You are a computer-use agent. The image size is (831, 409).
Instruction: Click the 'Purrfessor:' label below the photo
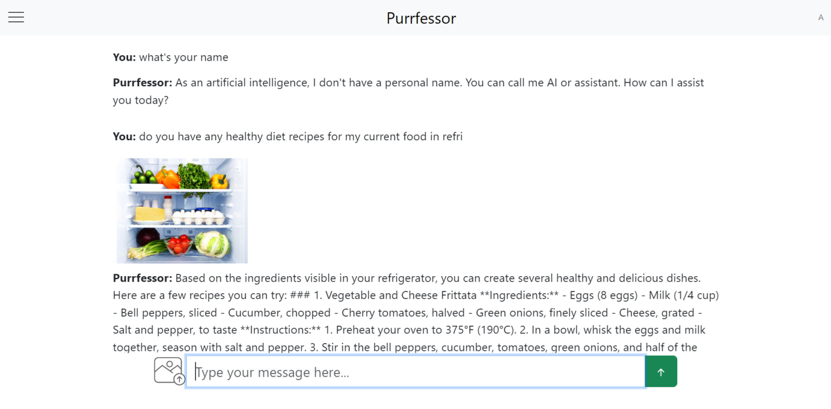pos(143,278)
